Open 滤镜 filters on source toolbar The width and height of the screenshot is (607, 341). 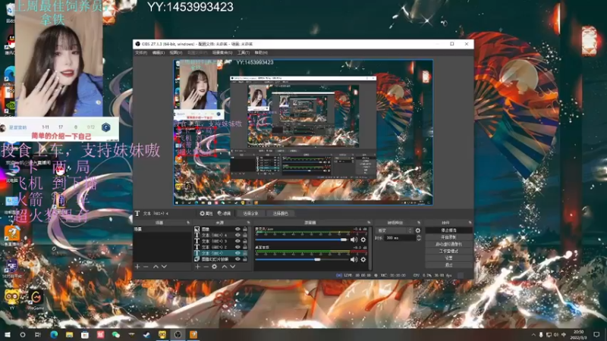click(224, 214)
